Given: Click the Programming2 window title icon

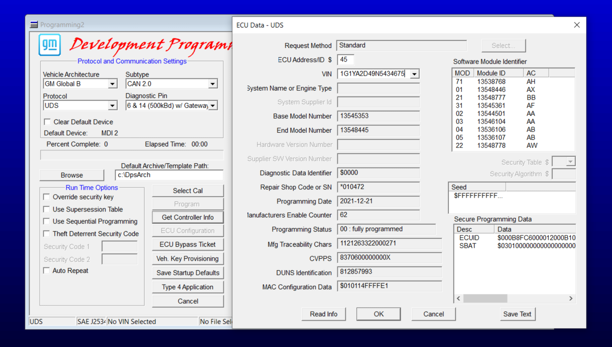Looking at the screenshot, I should click(34, 25).
